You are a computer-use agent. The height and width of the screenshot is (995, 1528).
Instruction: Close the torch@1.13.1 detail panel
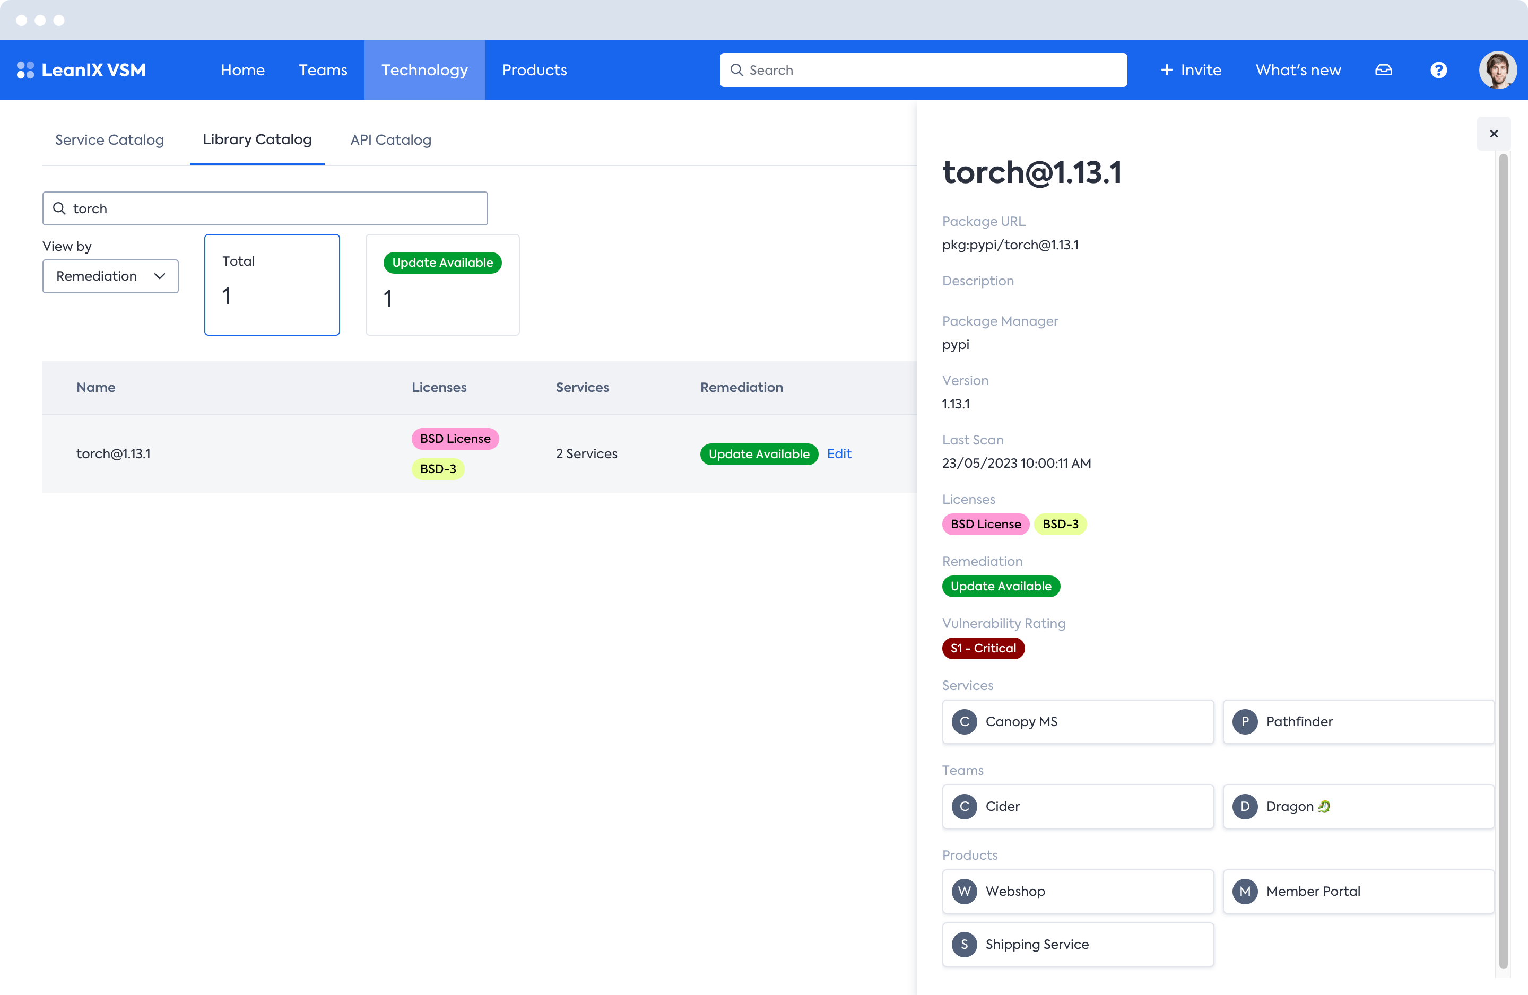tap(1494, 134)
